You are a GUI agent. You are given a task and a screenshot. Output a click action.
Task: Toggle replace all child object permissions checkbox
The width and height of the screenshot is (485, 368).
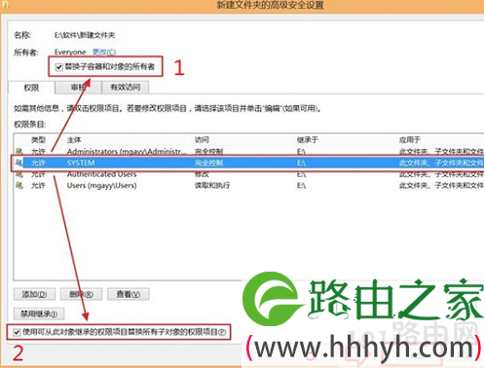(17, 332)
